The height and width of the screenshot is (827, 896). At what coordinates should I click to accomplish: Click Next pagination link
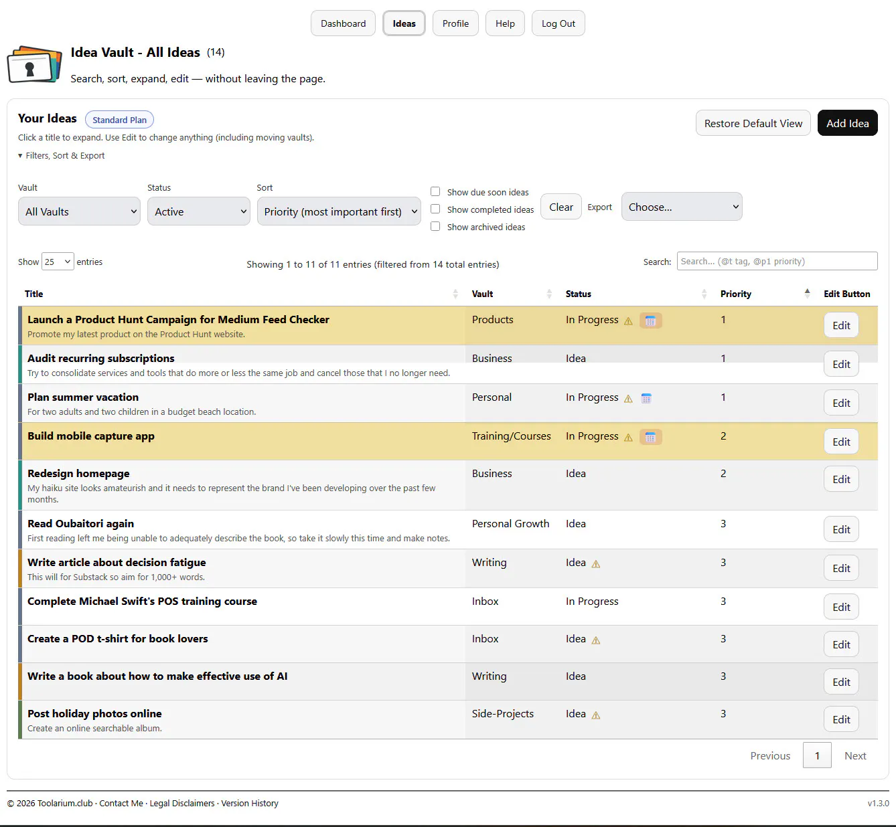(855, 755)
